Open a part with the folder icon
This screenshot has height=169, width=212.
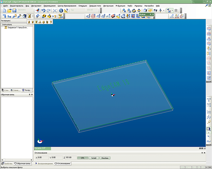pos(9,11)
